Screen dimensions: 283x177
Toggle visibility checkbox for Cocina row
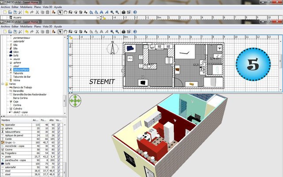pos(59,150)
